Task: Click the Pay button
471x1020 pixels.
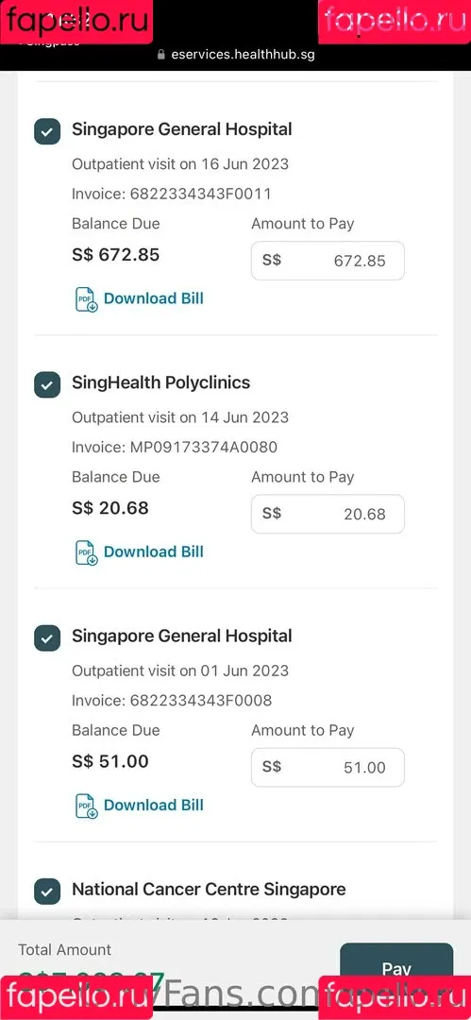Action: [396, 969]
